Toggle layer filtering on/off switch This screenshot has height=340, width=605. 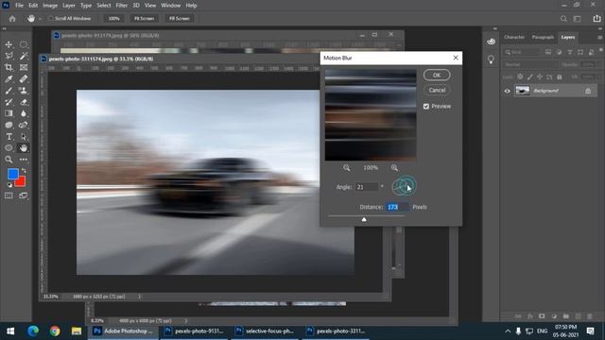(x=600, y=50)
